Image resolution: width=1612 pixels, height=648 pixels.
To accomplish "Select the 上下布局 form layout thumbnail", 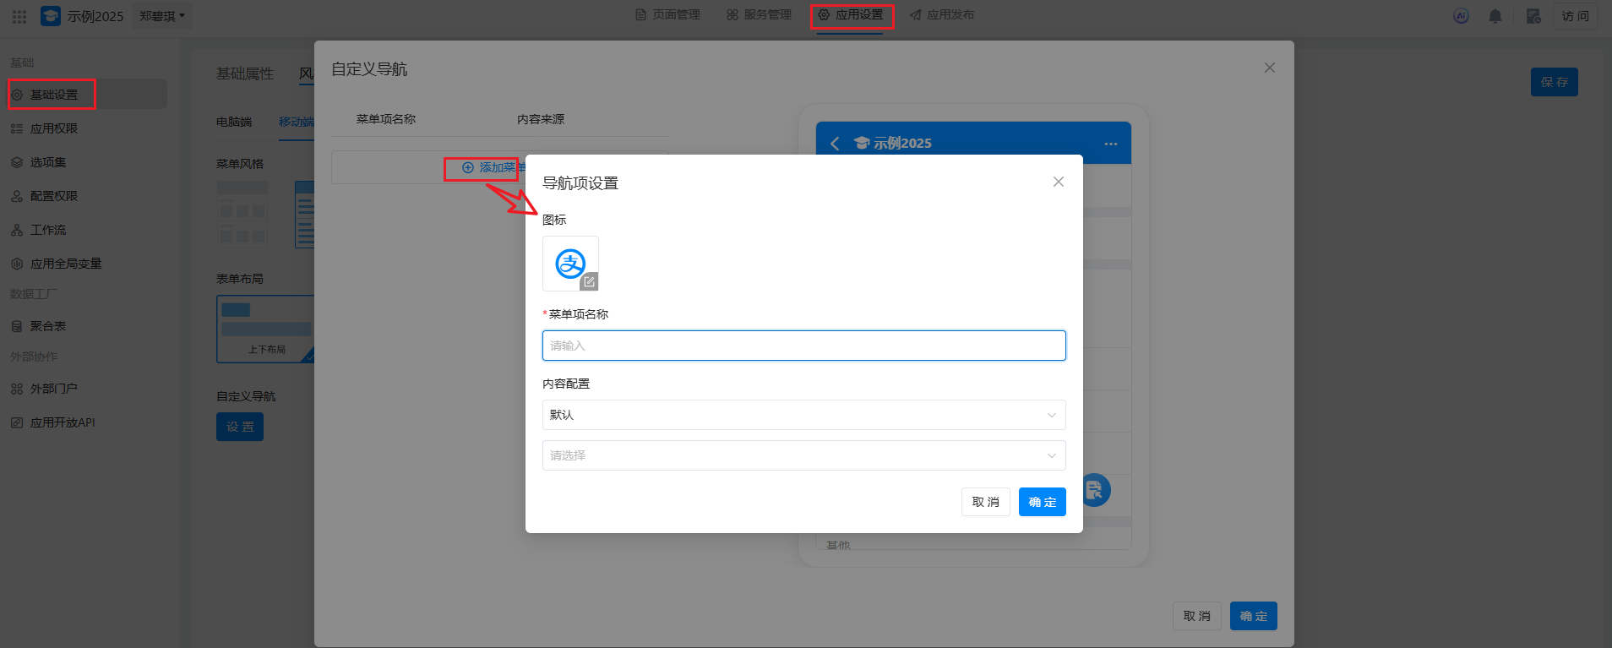I will pos(265,329).
